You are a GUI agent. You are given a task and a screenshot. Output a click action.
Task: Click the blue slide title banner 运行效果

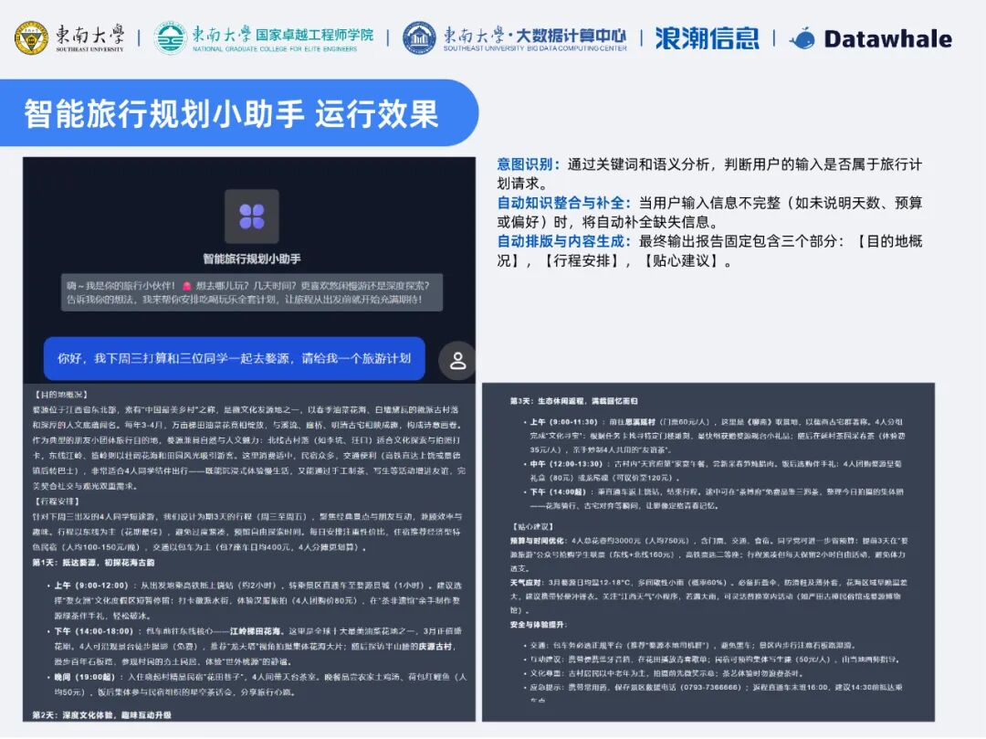pos(231,113)
